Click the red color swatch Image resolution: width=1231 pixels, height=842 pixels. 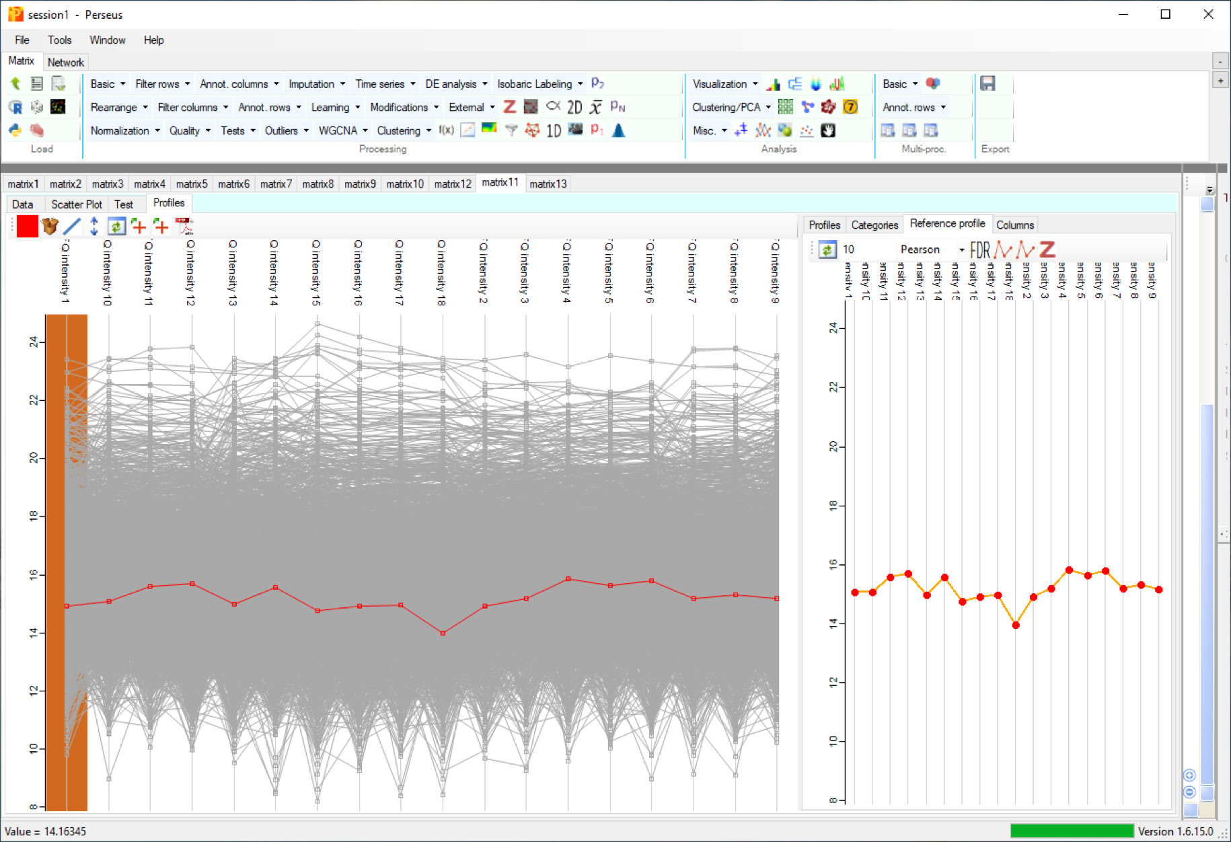28,227
